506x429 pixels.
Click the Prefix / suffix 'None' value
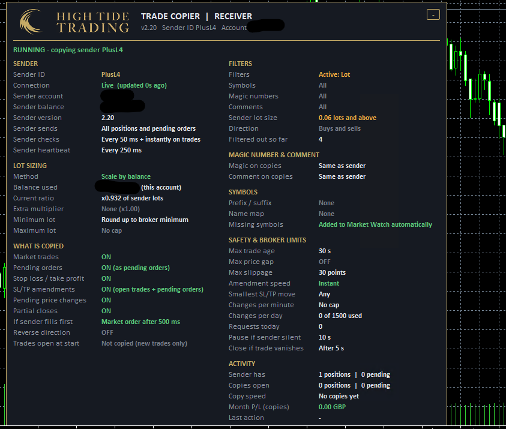point(327,203)
